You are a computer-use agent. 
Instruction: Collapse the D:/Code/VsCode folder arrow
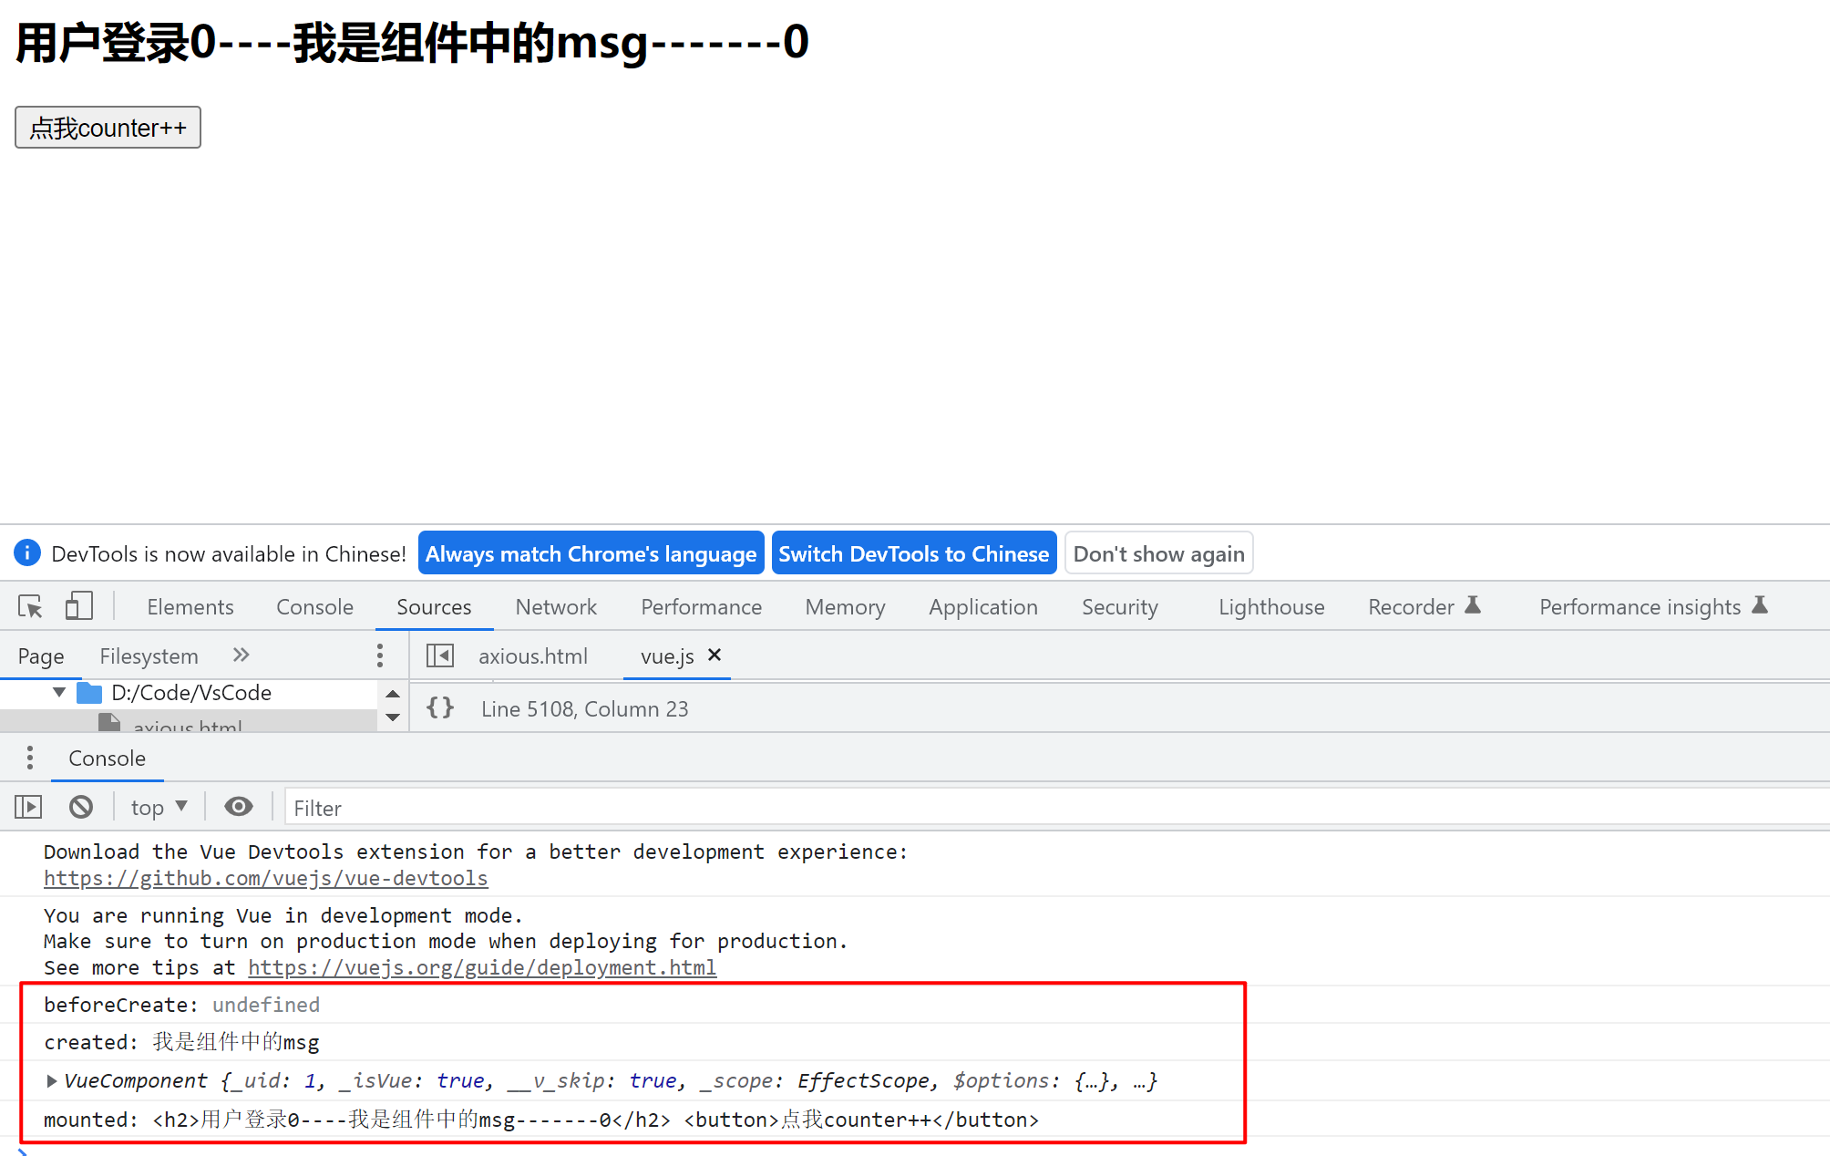[x=59, y=693]
